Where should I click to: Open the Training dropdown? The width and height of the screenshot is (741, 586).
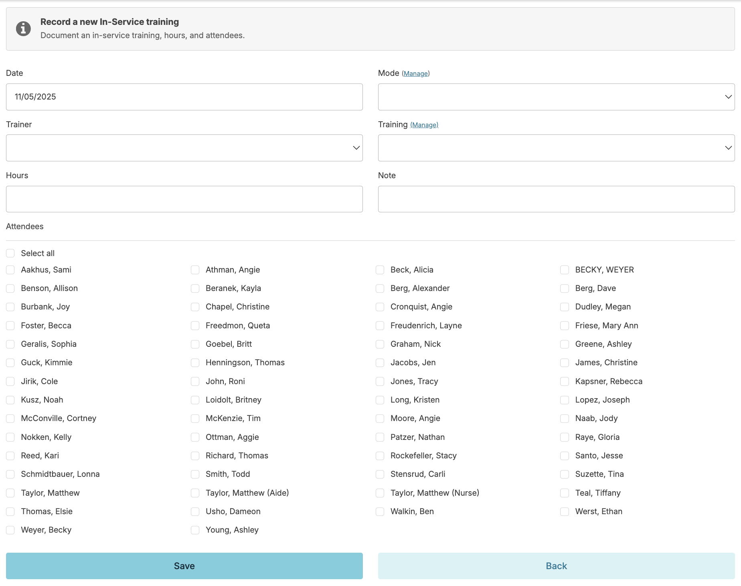(x=556, y=148)
